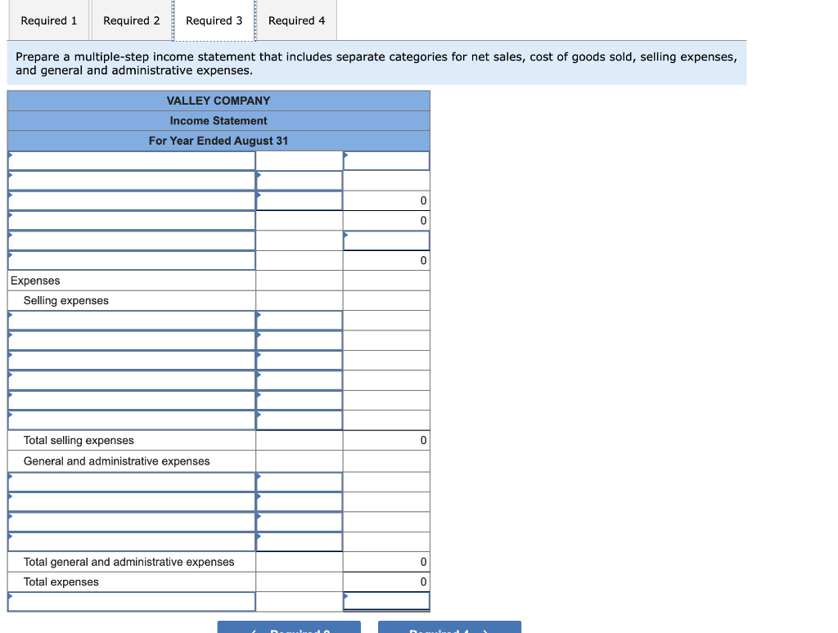
Task: Open the account dropdown below Total expenses
Action: 131,601
